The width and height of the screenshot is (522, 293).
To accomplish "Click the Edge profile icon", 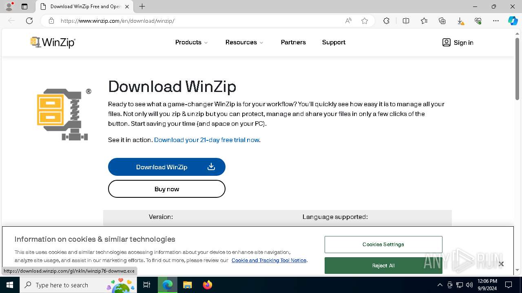I will coord(9,7).
